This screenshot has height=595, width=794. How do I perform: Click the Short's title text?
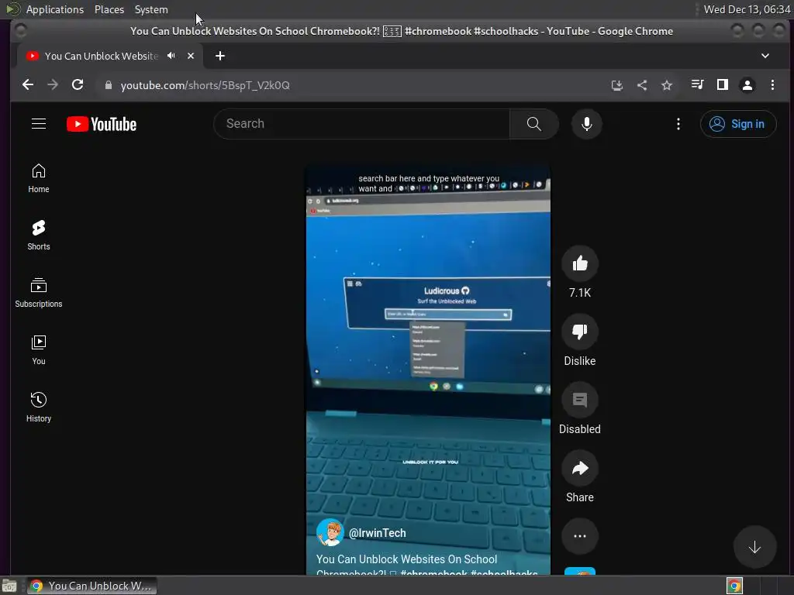pos(427,566)
